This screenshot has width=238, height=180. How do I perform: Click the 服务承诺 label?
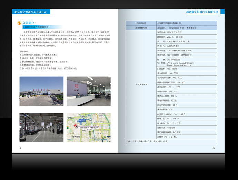tap(24, 52)
